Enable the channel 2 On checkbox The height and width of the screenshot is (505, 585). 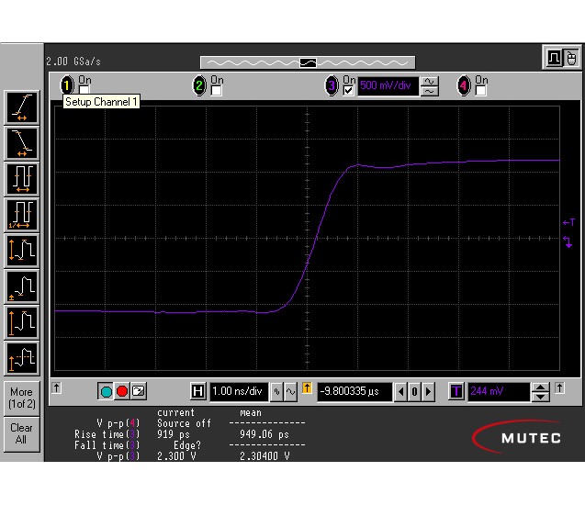217,91
